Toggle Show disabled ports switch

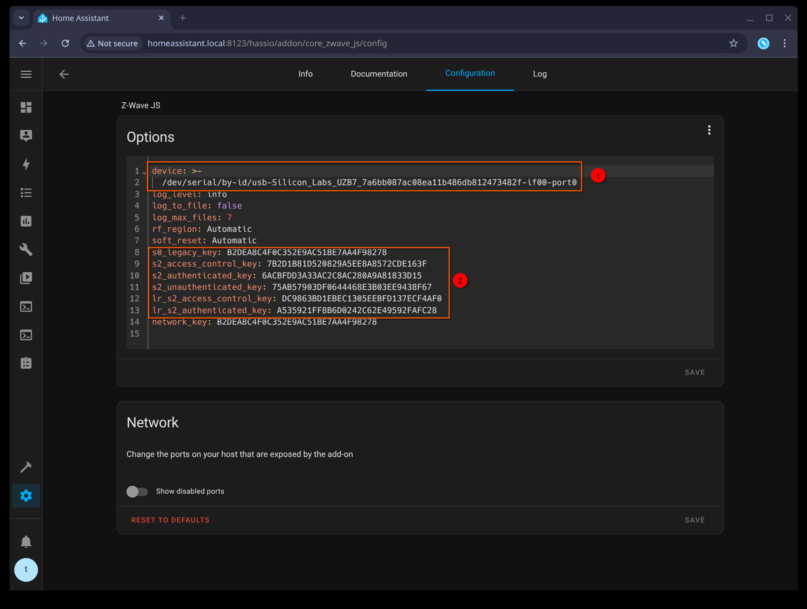137,491
